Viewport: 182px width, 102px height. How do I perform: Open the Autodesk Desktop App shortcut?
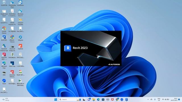(4, 48)
